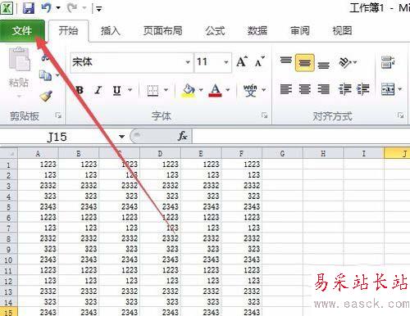Viewport: 410px width, 316px height.
Task: Open the 视图 ribbon tab
Action: click(342, 30)
